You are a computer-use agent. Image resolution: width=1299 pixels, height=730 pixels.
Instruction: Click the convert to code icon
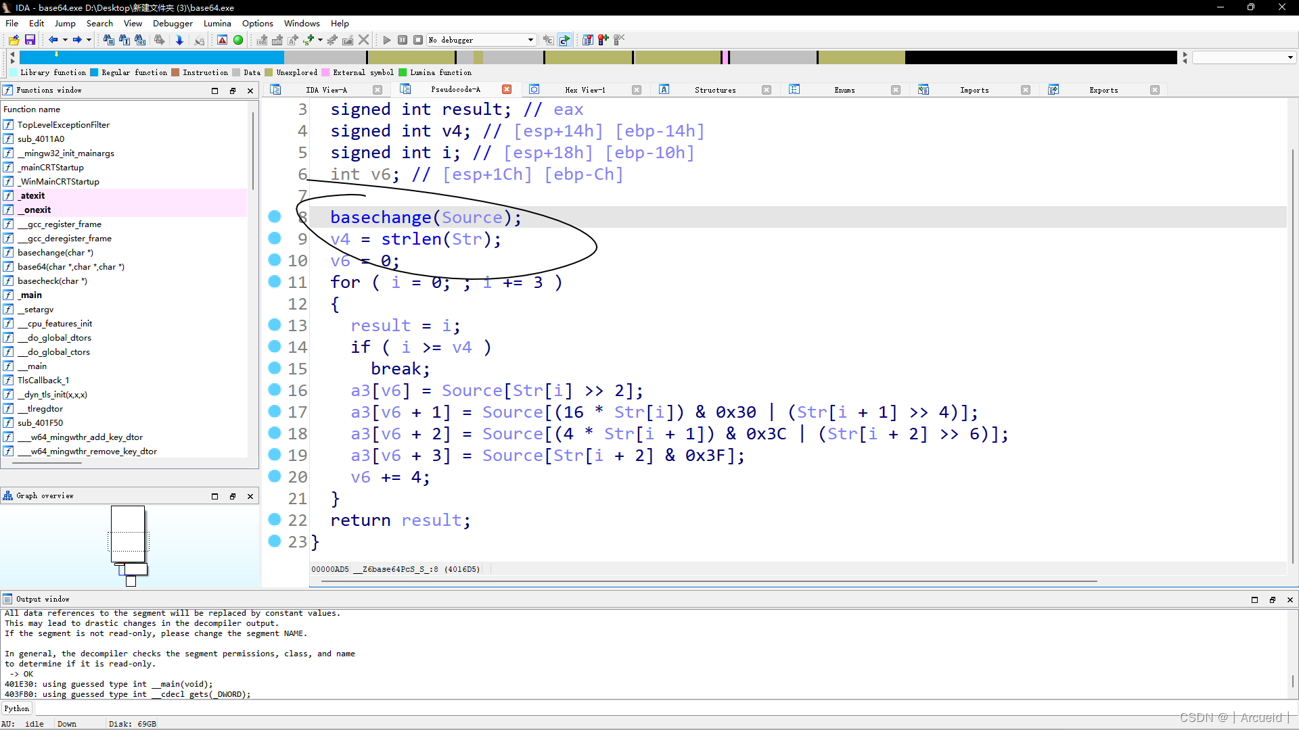tap(262, 40)
